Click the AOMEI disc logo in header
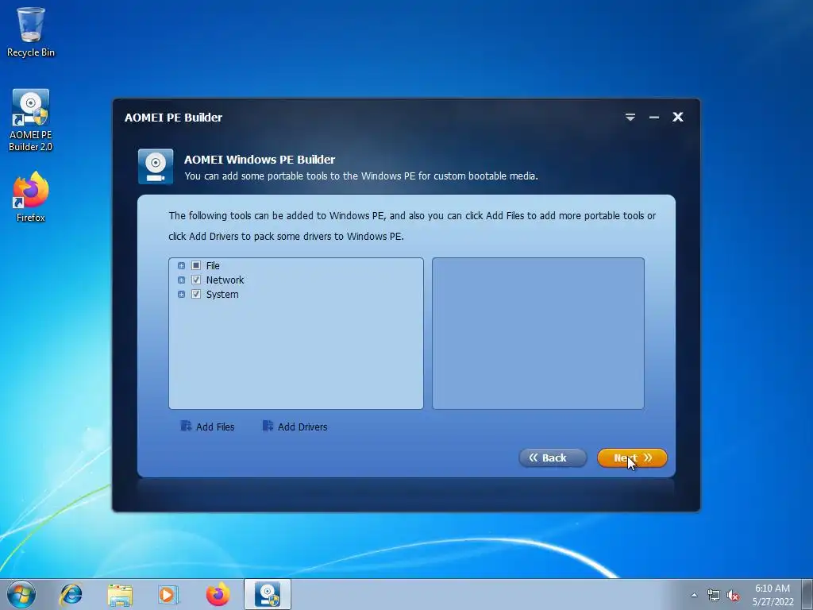The height and width of the screenshot is (610, 813). point(156,167)
